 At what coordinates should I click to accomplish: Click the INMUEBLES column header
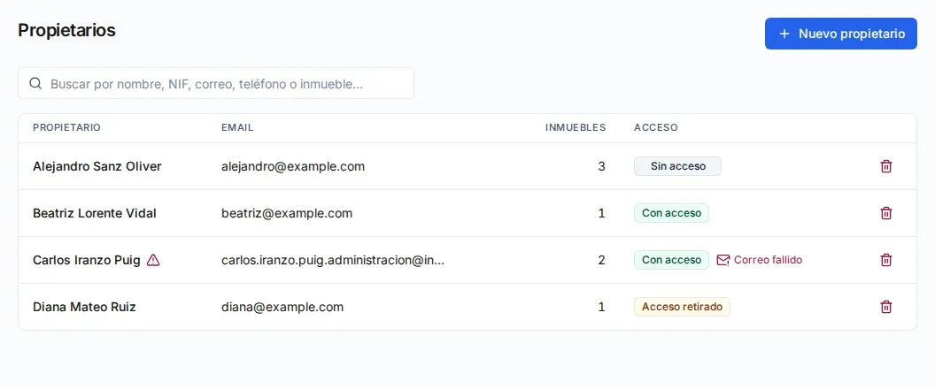[576, 127]
